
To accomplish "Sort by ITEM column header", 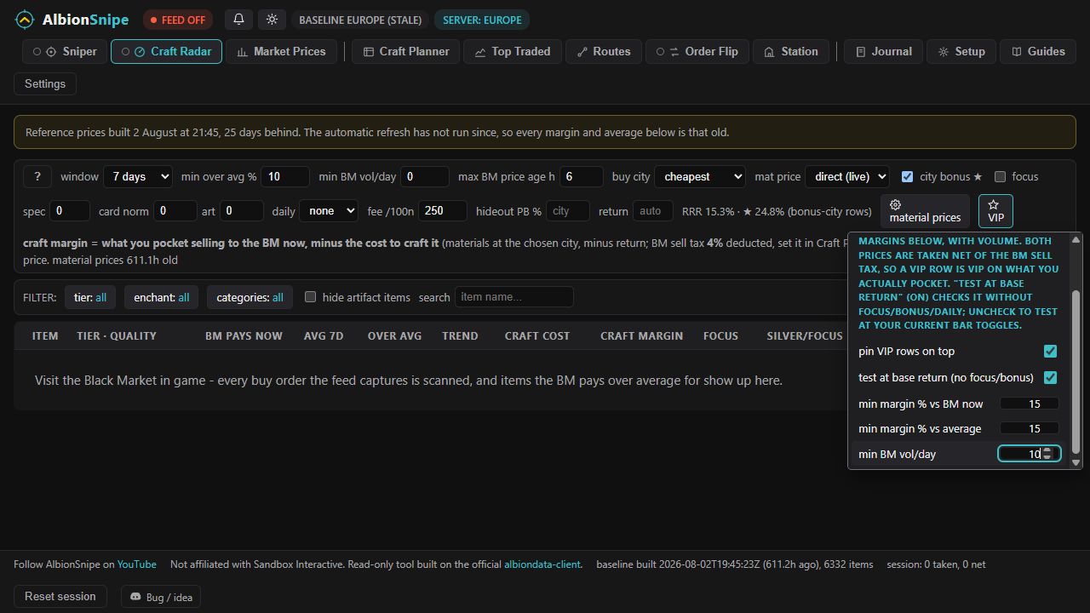I will point(45,335).
